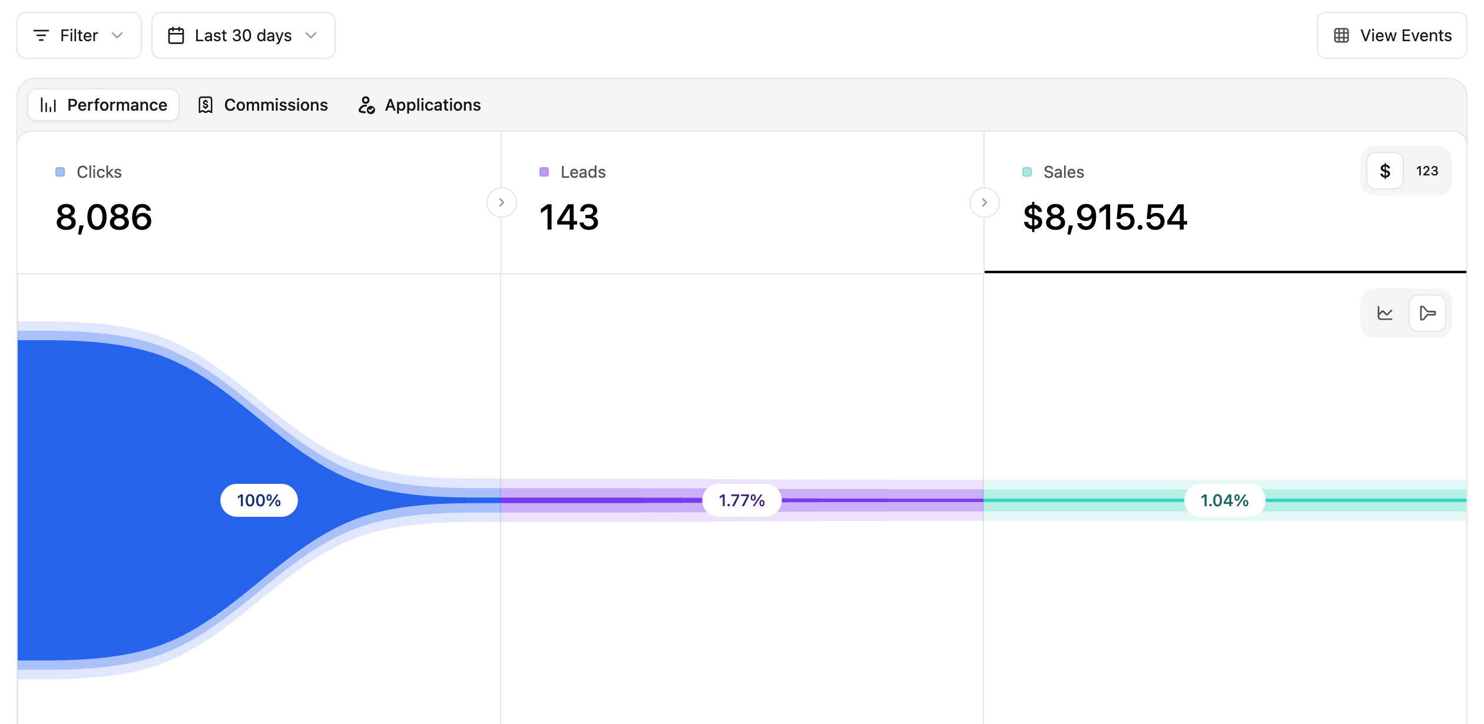1484x724 pixels.
Task: Click the 8,086 clicks value
Action: [x=104, y=217]
